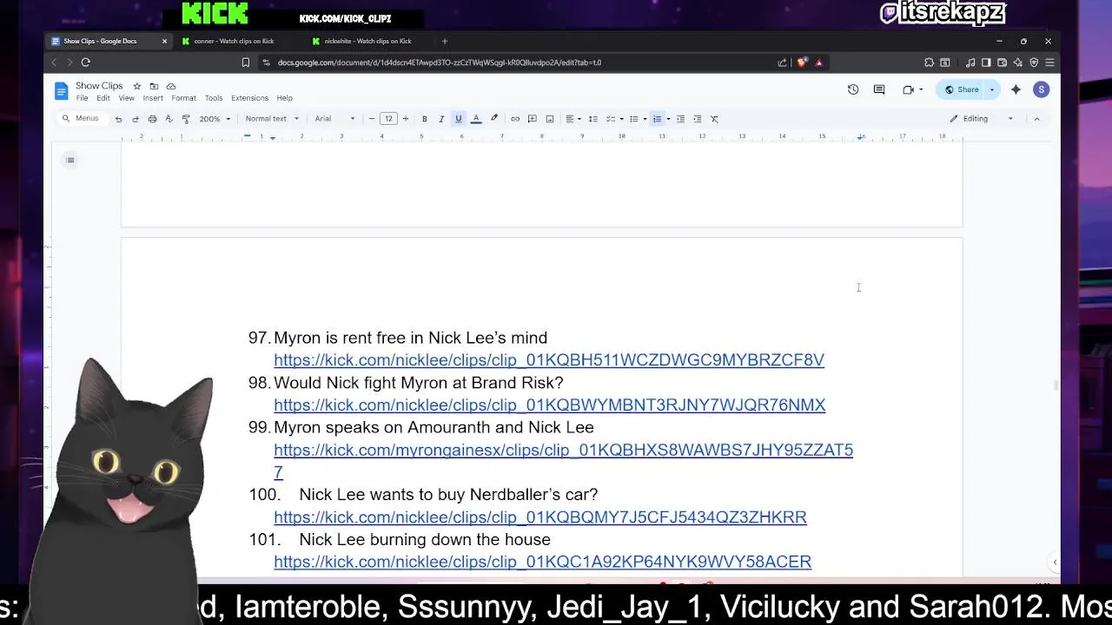The height and width of the screenshot is (625, 1112).
Task: Toggle underline formatting
Action: 459,119
